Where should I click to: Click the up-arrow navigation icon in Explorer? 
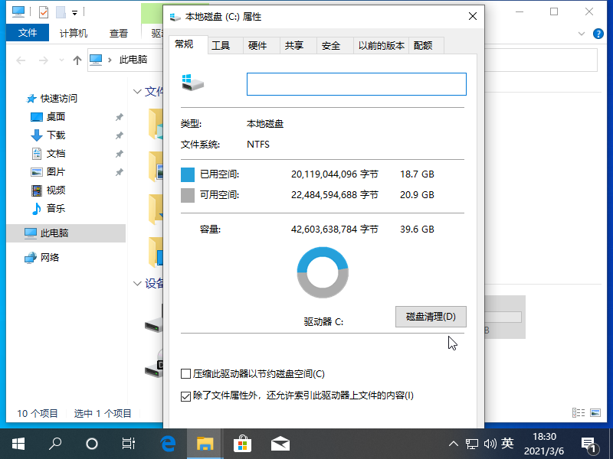pyautogui.click(x=77, y=60)
